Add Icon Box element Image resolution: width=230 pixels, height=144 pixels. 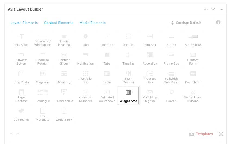[x=150, y=39]
